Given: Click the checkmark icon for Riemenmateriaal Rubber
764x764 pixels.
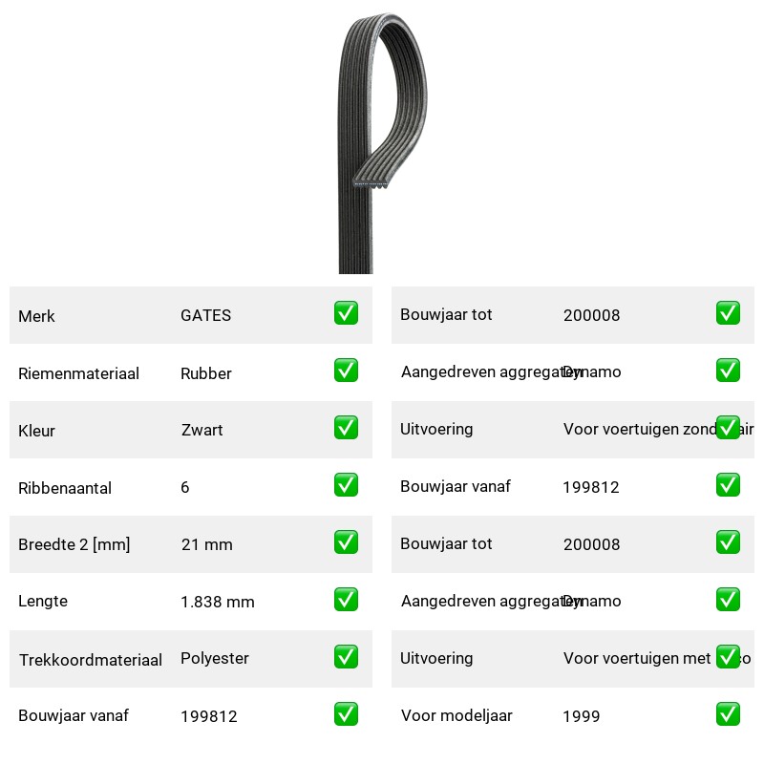Looking at the screenshot, I should click(346, 371).
